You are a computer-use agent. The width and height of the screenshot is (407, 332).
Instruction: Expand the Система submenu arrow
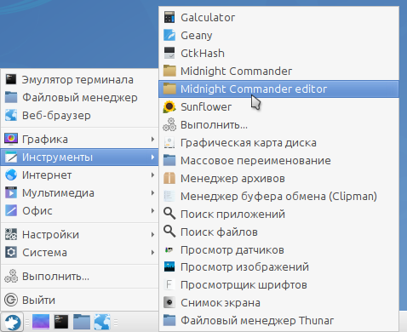(x=152, y=252)
